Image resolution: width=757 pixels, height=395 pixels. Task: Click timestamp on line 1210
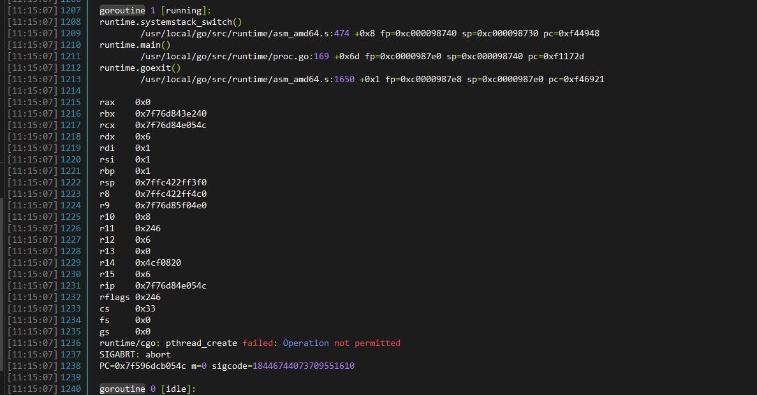tap(33, 45)
